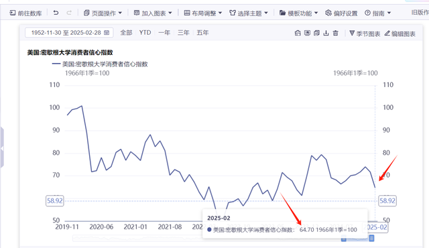
Task: Click the 2019-11 x-axis label
Action: click(x=67, y=227)
